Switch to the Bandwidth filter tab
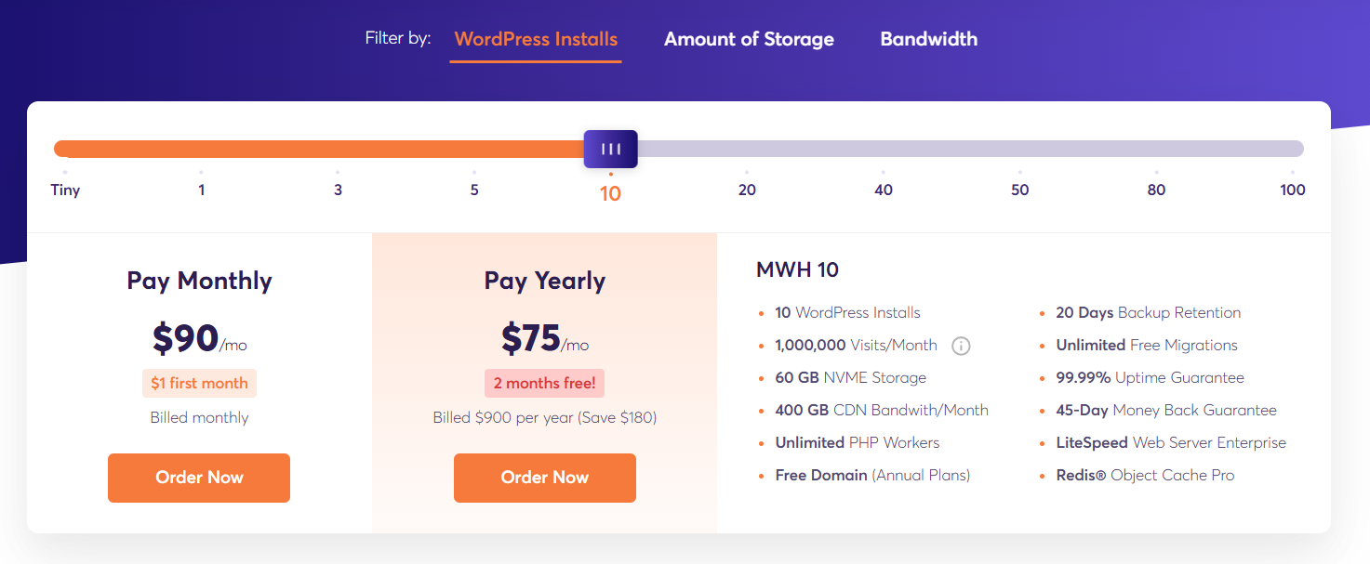 [928, 40]
